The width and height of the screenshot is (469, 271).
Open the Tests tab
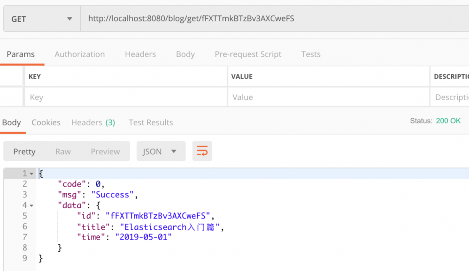click(x=311, y=54)
